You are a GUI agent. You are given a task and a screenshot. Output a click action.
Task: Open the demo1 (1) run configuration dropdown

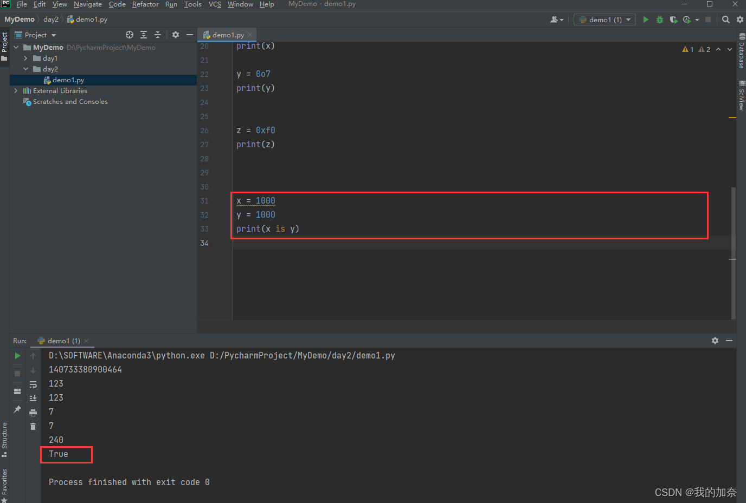click(604, 19)
